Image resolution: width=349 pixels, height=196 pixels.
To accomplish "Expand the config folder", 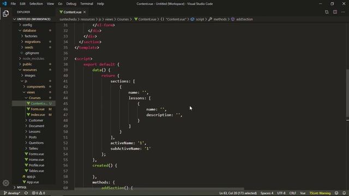I will (x=27, y=25).
